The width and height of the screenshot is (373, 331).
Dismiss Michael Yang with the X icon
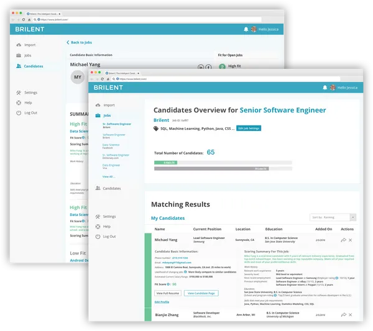pyautogui.click(x=351, y=240)
